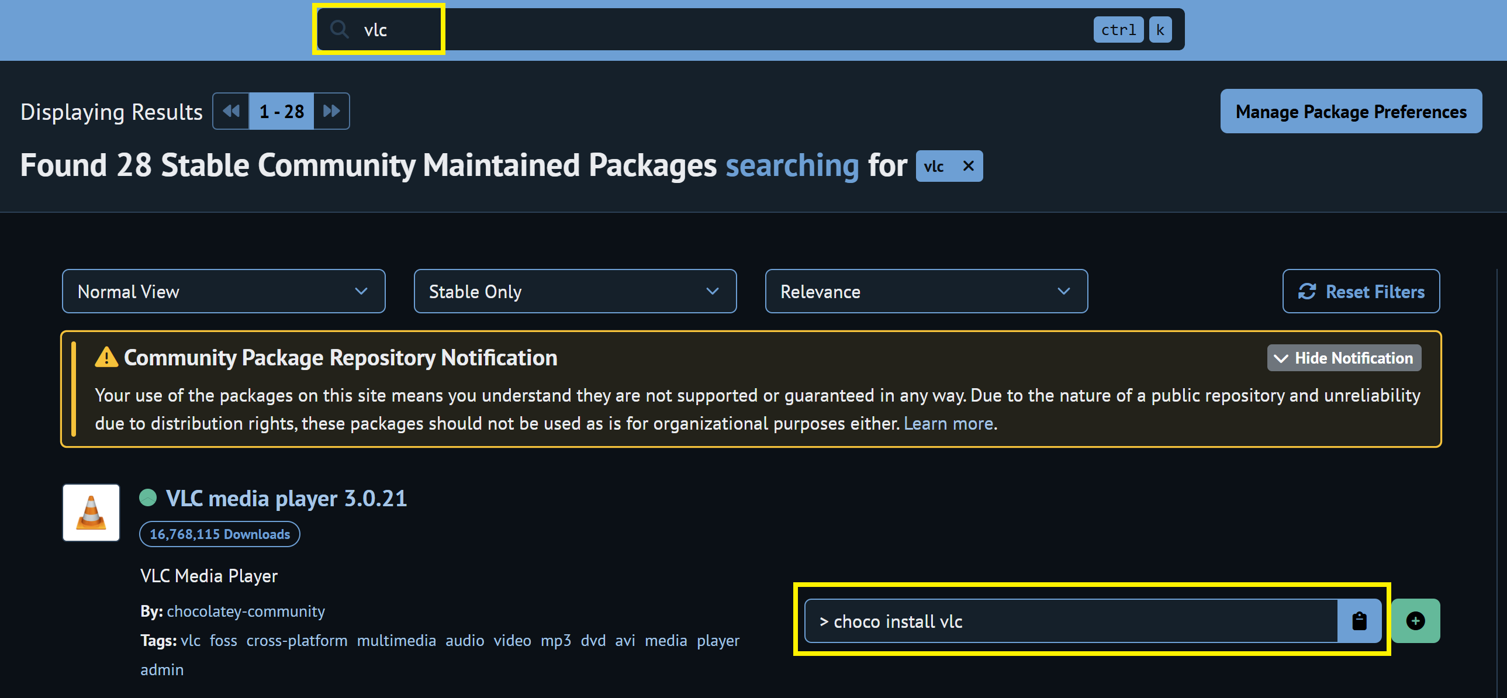Screen dimensions: 1507x698
Task: Click the ctrl shortcut key badge
Action: [x=1118, y=29]
